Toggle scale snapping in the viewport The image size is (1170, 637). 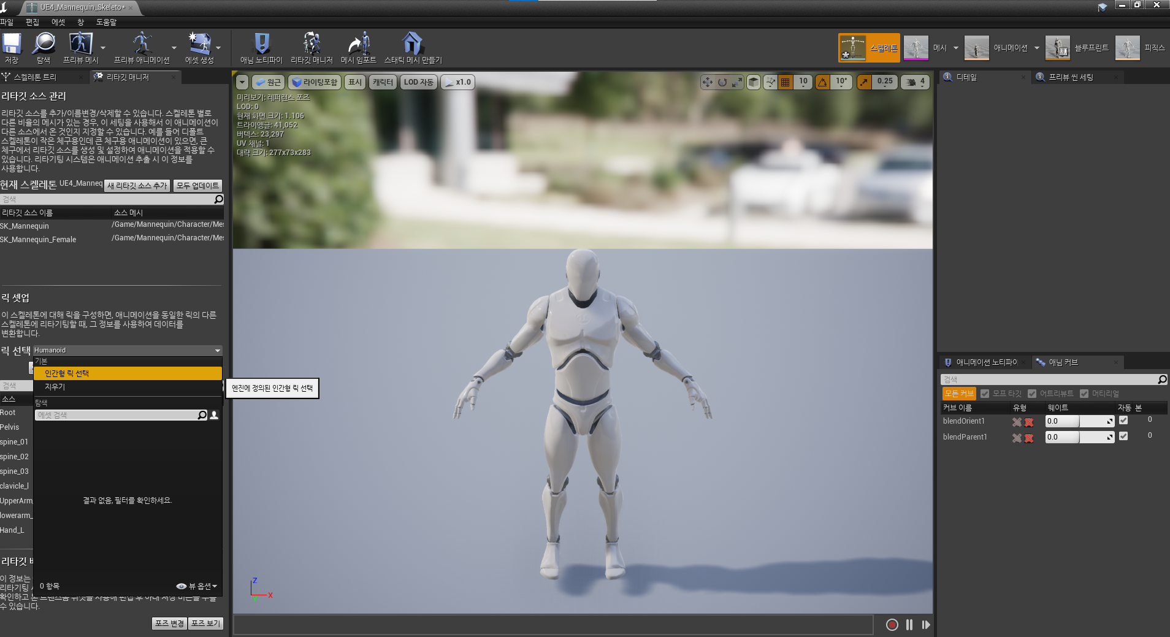pyautogui.click(x=864, y=82)
